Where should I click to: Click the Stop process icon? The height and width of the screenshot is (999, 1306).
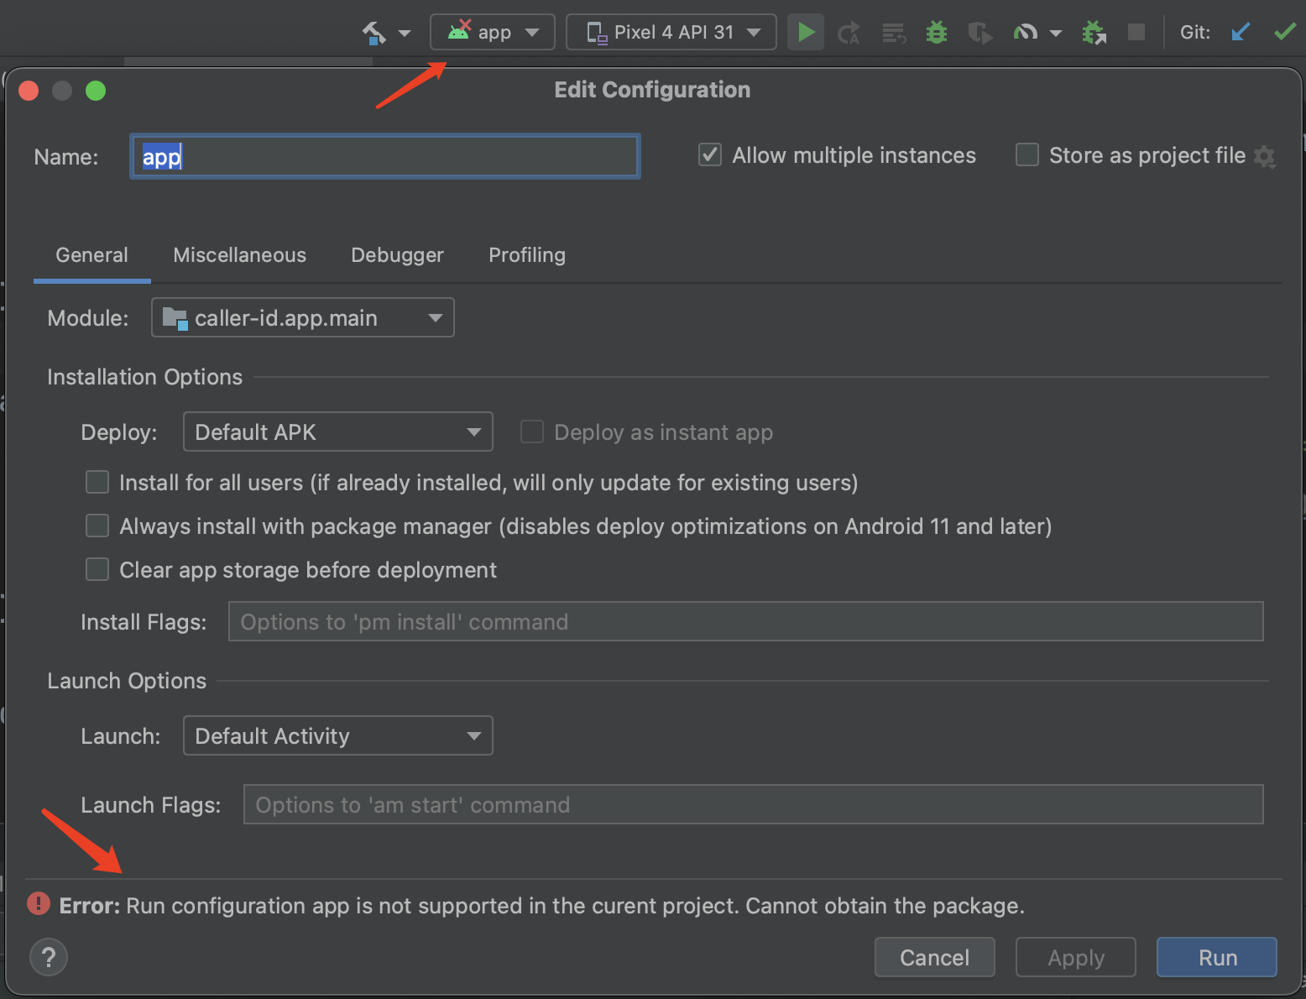coord(1136,32)
